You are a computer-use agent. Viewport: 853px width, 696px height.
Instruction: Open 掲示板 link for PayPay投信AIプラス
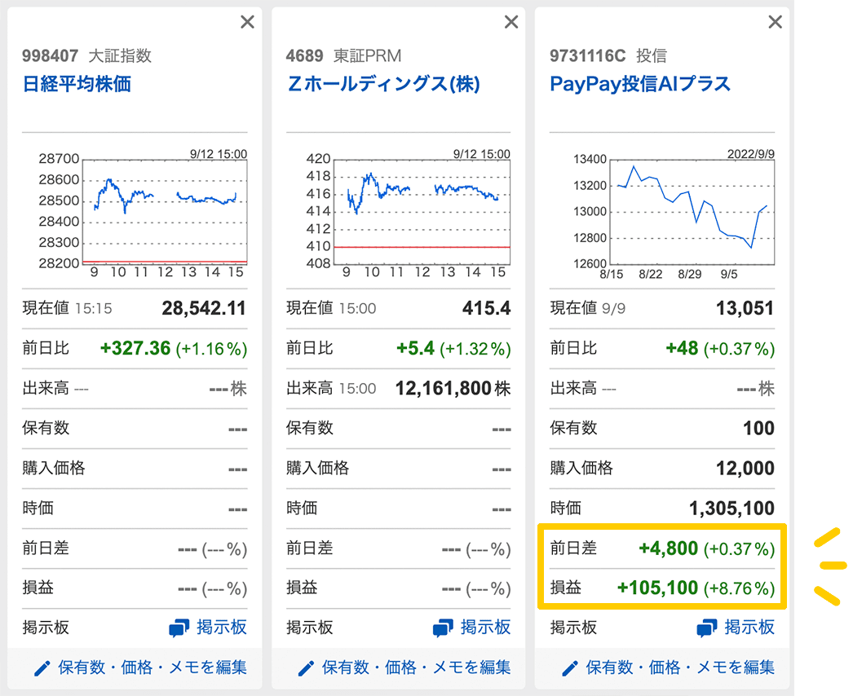749,628
